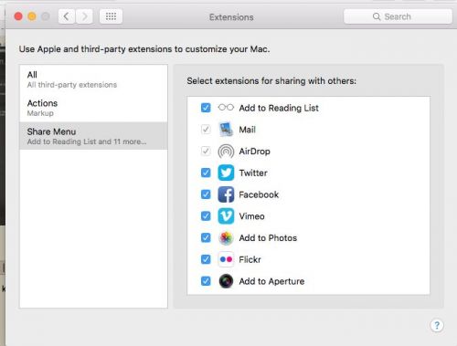Open help with the question mark button
The height and width of the screenshot is (346, 457).
437,325
